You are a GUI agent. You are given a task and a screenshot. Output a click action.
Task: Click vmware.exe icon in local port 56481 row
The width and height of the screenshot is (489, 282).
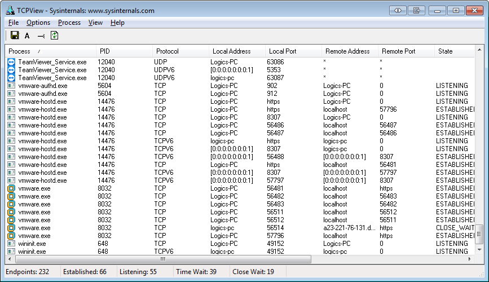[x=11, y=188]
